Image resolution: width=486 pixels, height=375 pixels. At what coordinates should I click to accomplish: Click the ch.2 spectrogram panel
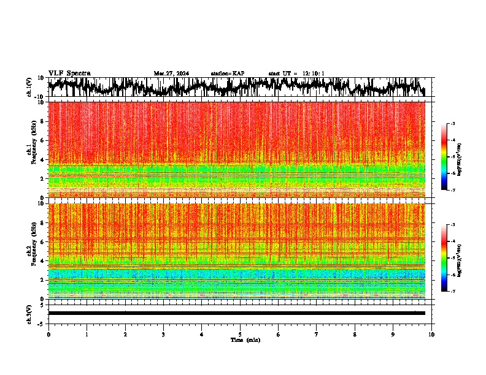coord(237,251)
